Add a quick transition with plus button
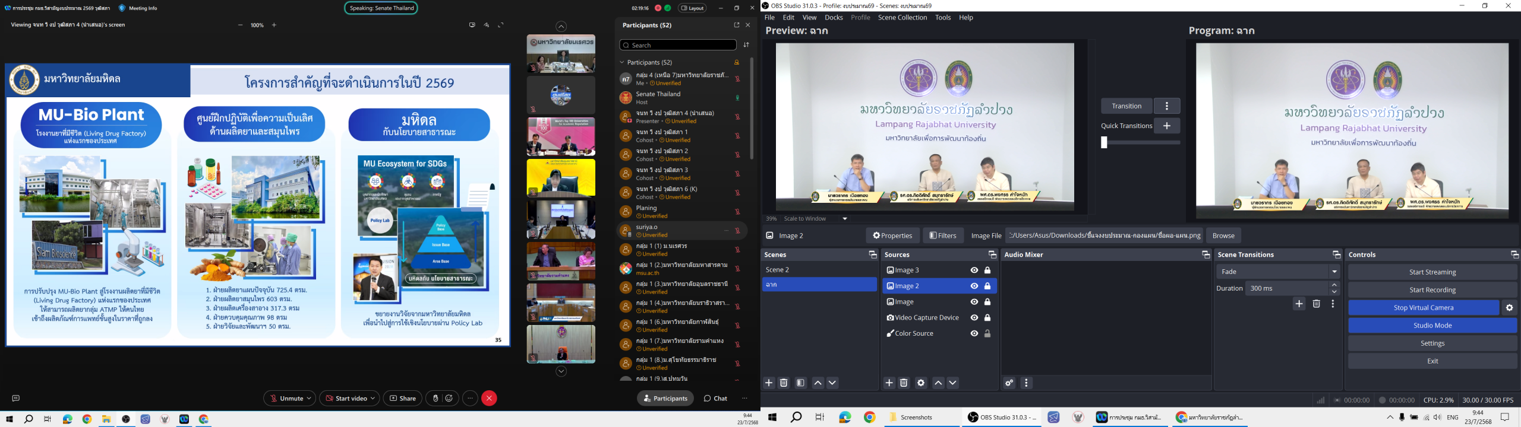The image size is (1521, 427). pyautogui.click(x=1167, y=126)
